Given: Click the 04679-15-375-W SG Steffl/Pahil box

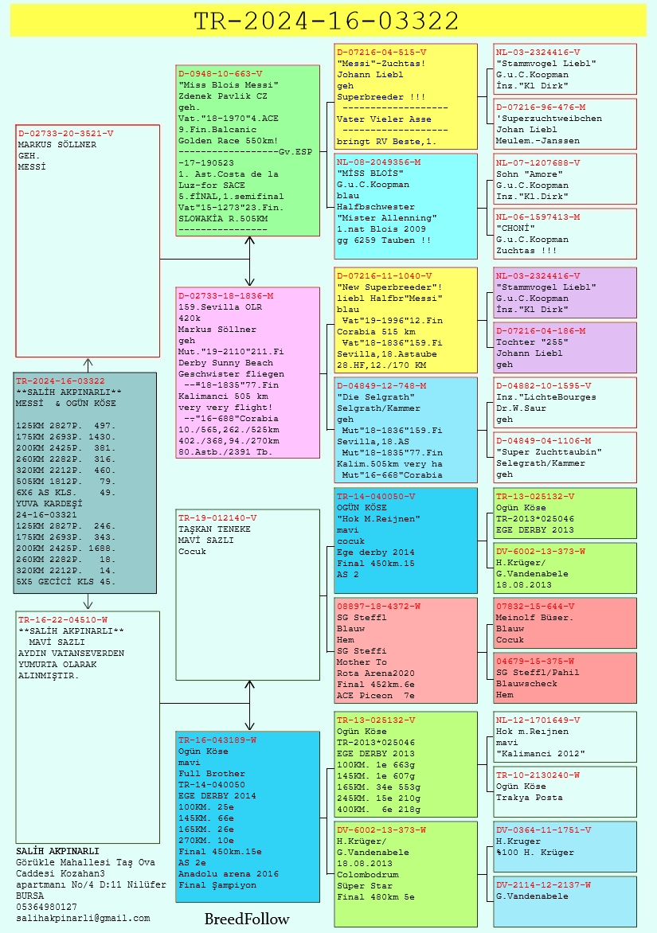Looking at the screenshot, I should pyautogui.click(x=565, y=677).
